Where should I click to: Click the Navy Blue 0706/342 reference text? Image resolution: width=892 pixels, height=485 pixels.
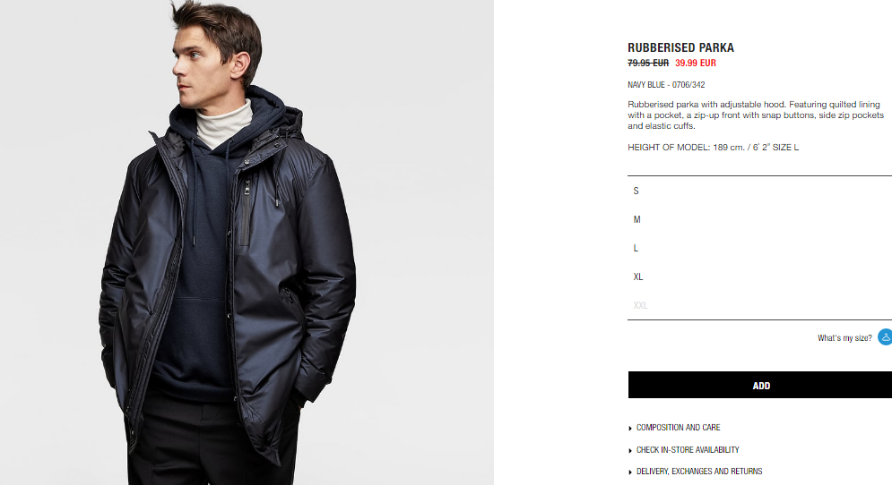(x=666, y=85)
